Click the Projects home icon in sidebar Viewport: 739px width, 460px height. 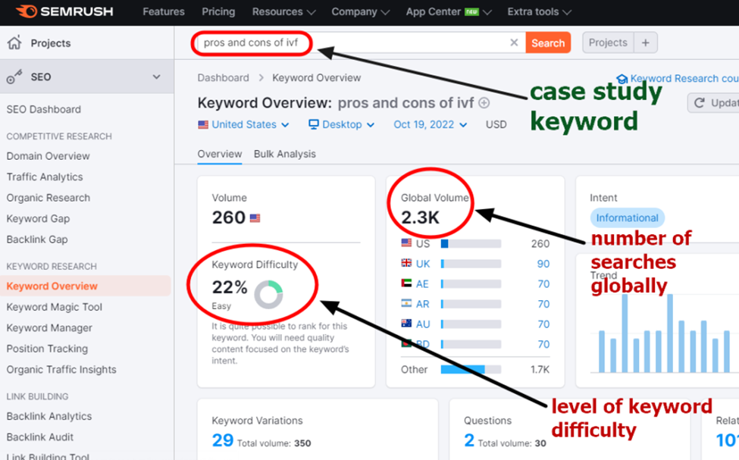pyautogui.click(x=14, y=43)
